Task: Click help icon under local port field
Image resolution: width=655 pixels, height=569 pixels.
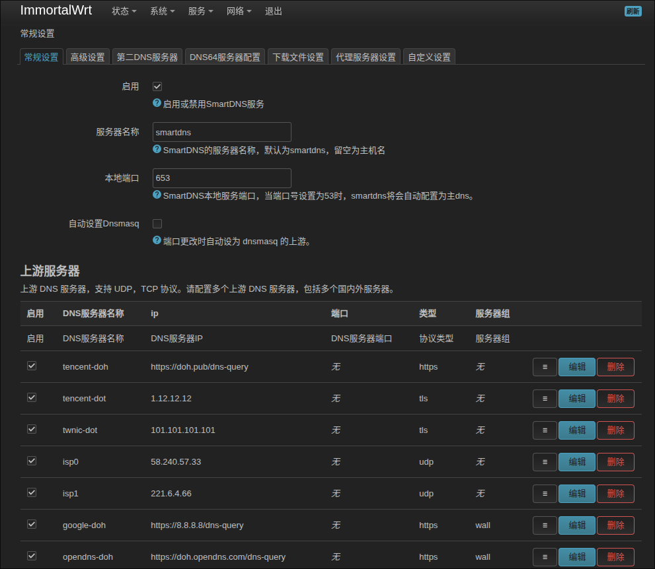Action: pyautogui.click(x=157, y=195)
